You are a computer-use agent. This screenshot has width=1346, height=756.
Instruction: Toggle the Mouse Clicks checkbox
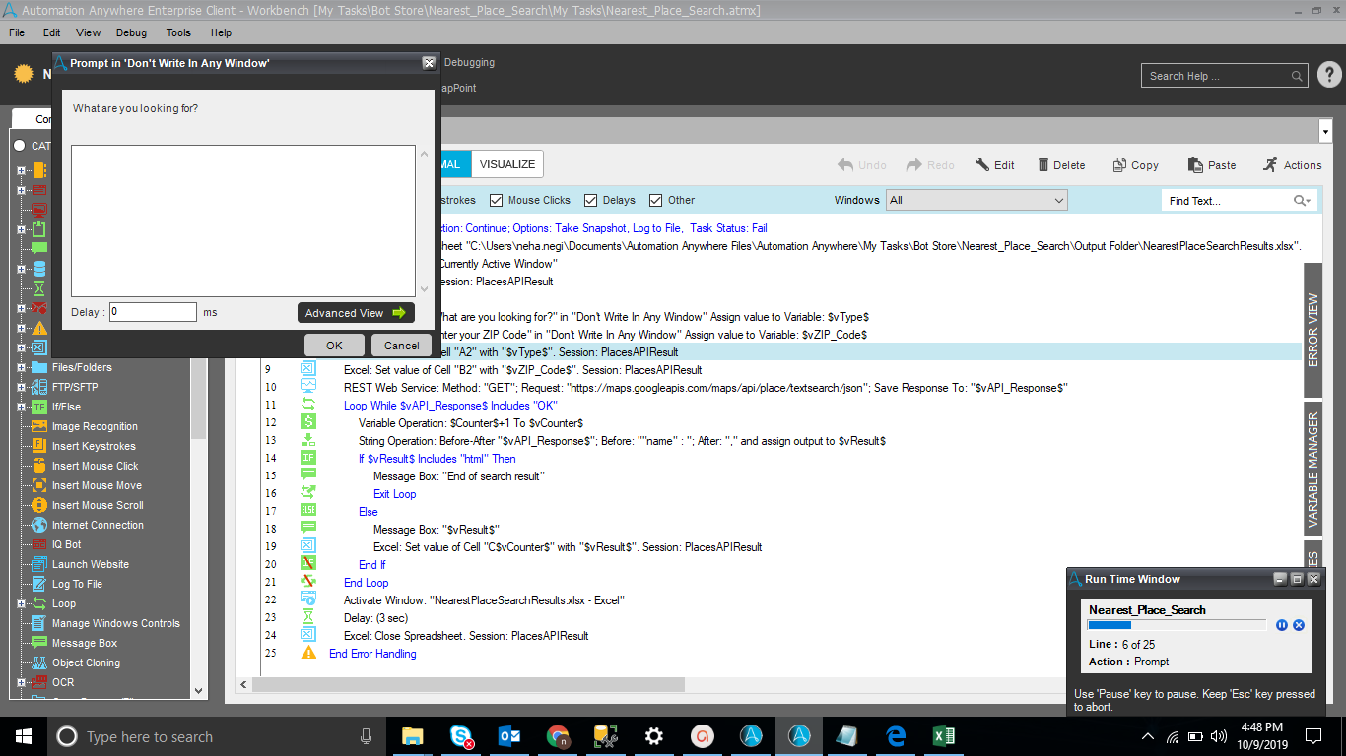point(497,200)
